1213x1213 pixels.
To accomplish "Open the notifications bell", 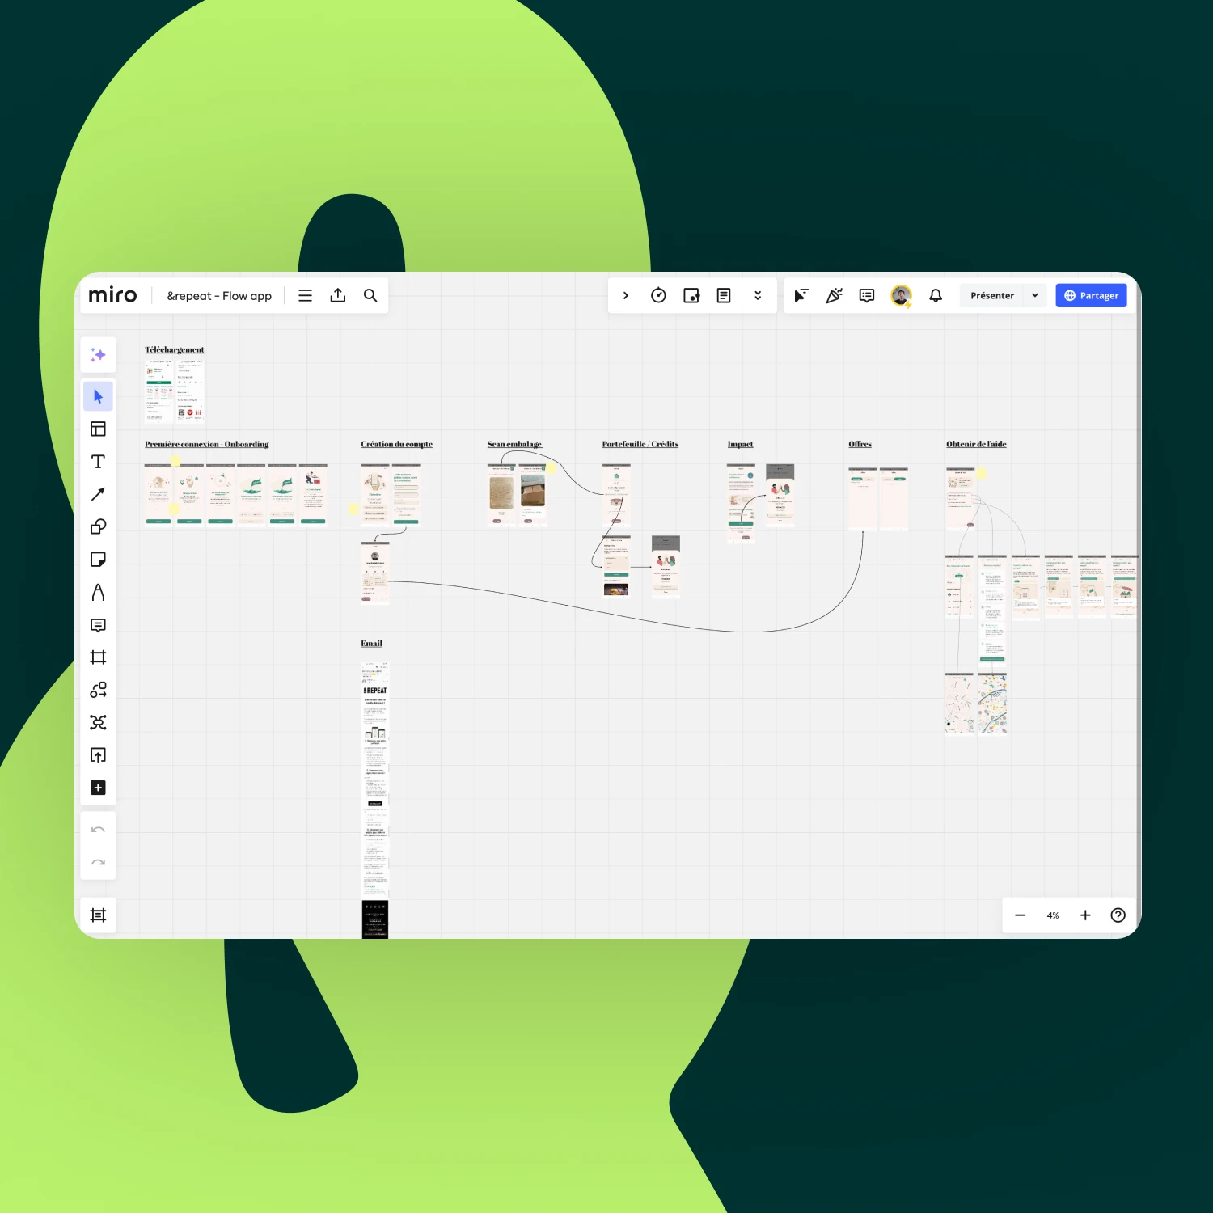I will [x=936, y=295].
